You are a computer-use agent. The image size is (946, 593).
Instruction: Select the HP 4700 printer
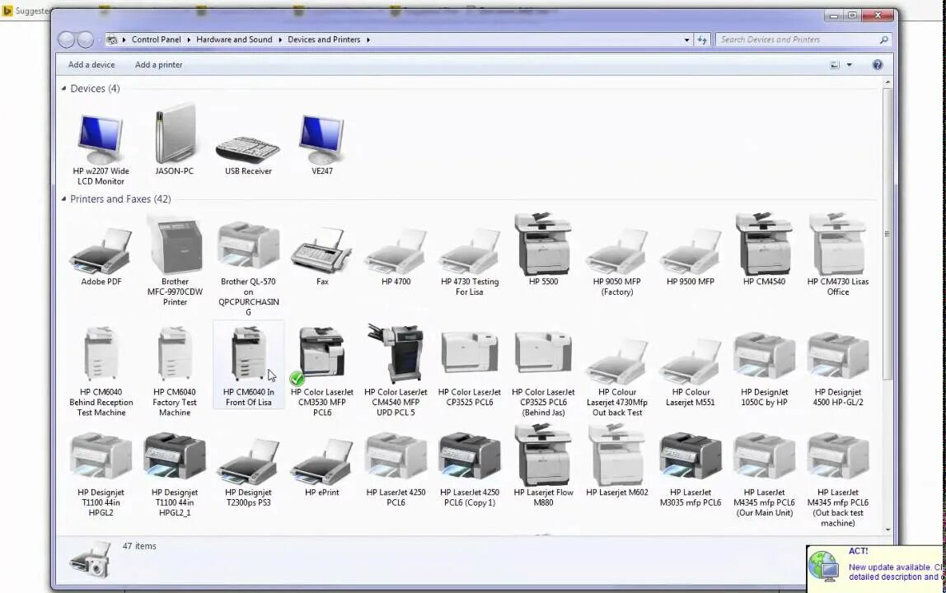396,256
